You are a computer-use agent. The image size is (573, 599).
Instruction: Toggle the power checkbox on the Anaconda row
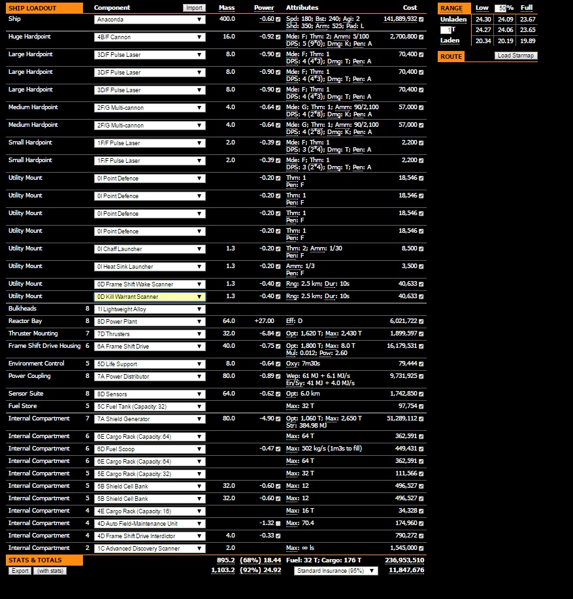278,19
